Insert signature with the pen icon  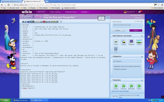47,22
